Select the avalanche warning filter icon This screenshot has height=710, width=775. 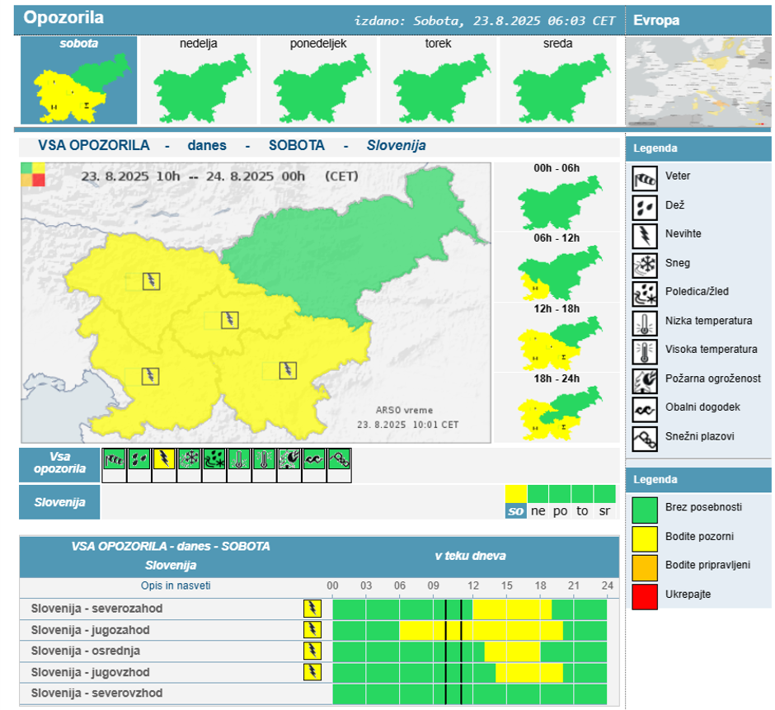click(339, 459)
